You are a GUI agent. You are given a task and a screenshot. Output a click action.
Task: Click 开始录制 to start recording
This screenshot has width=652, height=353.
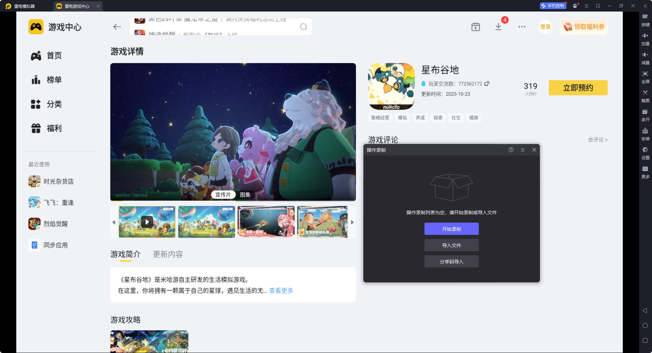coord(452,229)
